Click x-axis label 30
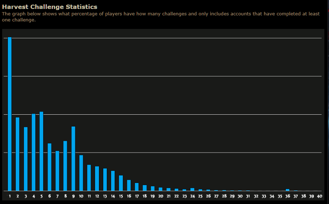Viewport: 329px width, 204px height. coord(240,196)
